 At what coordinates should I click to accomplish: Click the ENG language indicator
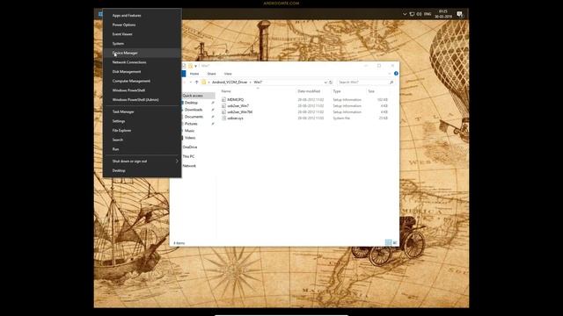point(428,14)
